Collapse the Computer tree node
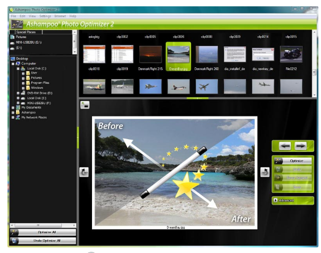321x253 pixels. pyautogui.click(x=13, y=64)
